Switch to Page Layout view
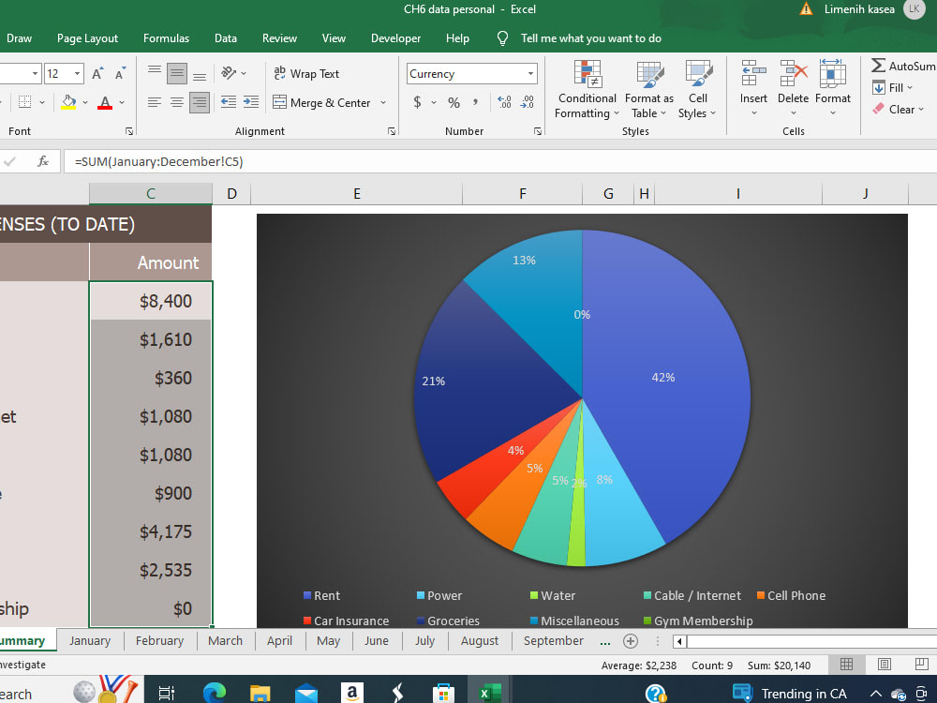The image size is (937, 703). (x=885, y=665)
